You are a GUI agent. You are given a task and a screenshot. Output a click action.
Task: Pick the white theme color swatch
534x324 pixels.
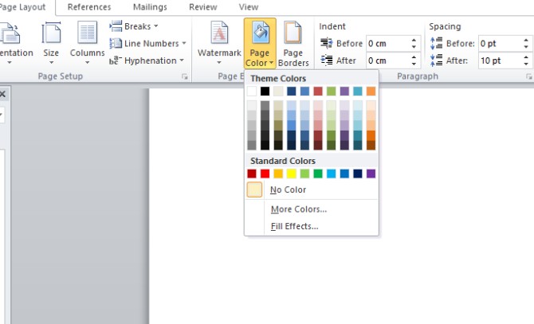click(x=252, y=91)
